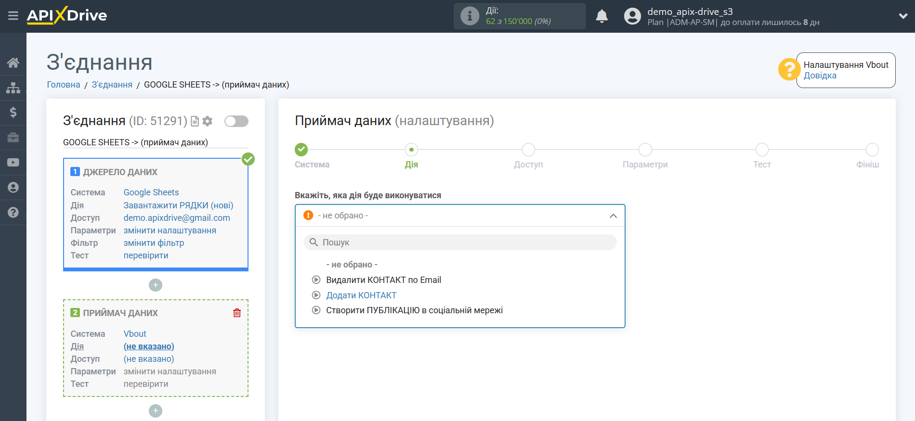Go to Система step

(301, 150)
